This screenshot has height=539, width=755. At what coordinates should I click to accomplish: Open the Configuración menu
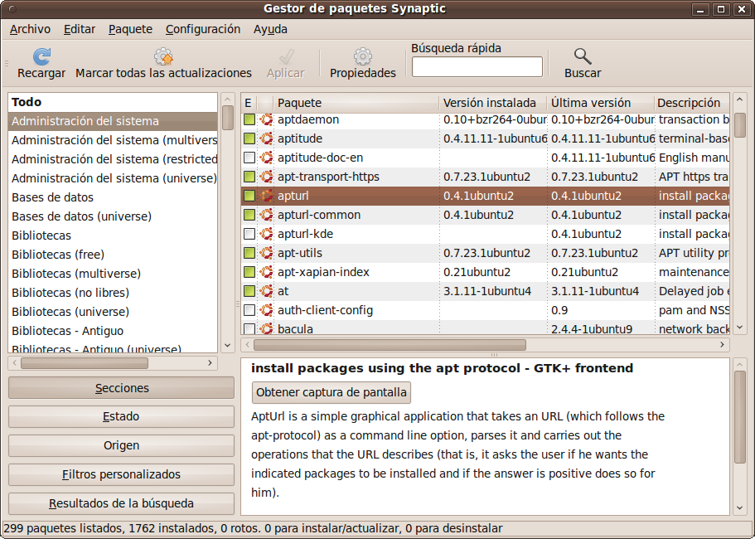203,29
